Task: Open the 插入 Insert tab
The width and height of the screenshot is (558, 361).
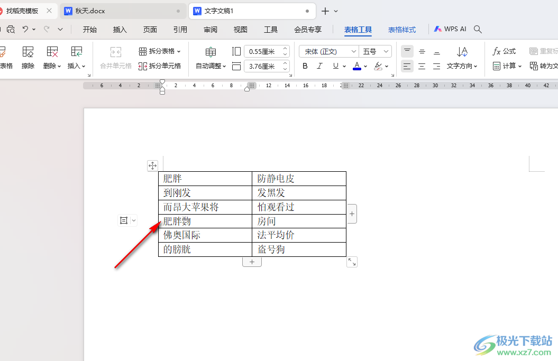Action: coord(120,30)
